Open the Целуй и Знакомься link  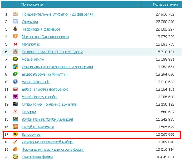coord(38,127)
